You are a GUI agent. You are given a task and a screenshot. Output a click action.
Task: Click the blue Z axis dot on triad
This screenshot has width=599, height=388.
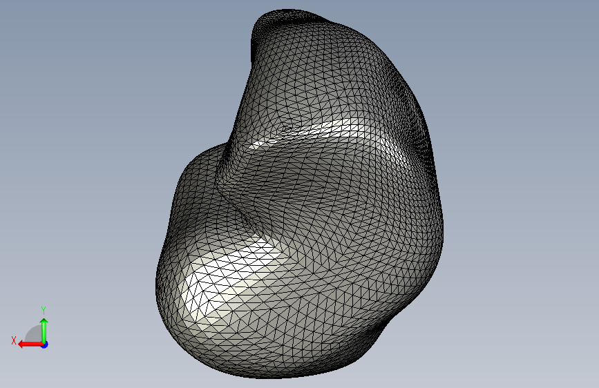(x=45, y=345)
